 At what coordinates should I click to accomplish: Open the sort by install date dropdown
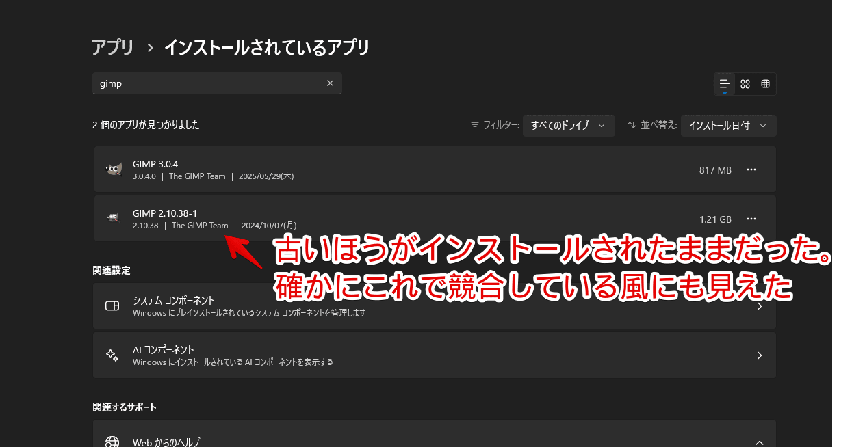click(728, 126)
